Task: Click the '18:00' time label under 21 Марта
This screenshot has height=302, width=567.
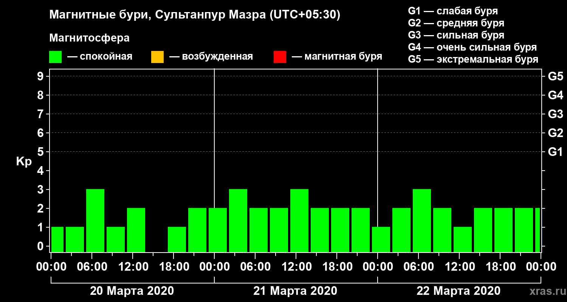Action: [337, 267]
